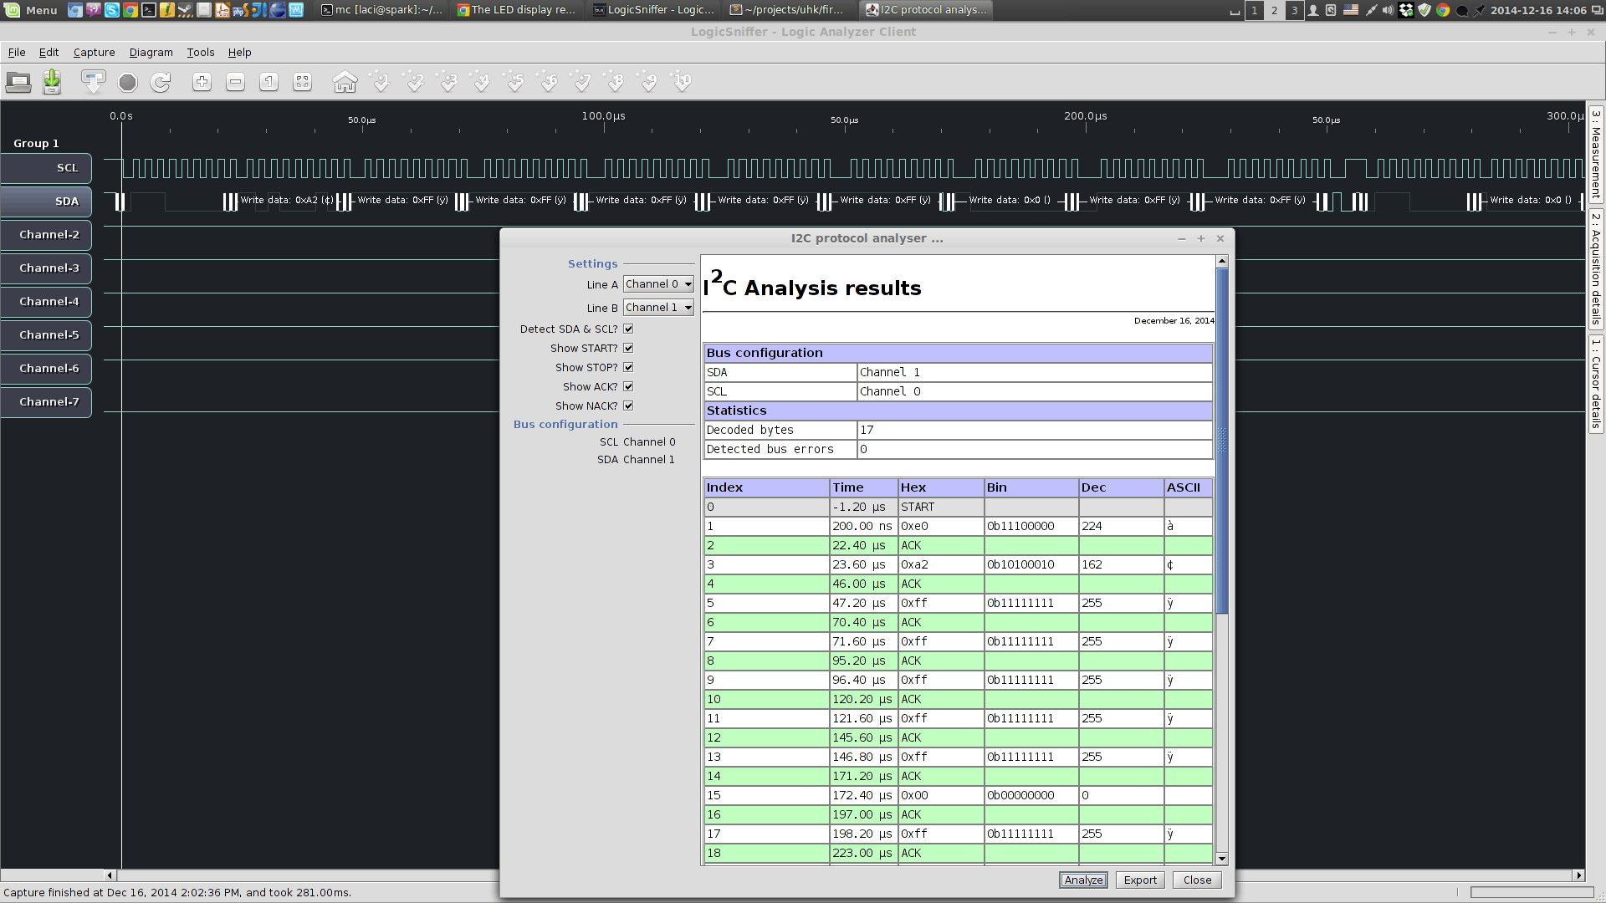The width and height of the screenshot is (1606, 903).
Task: Open the Tools menu
Action: click(200, 52)
